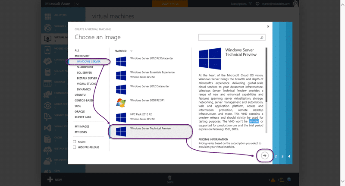Select the PUPPET LABS category
The image size is (345, 186).
[83, 117]
